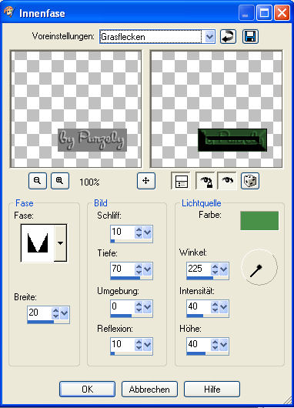The width and height of the screenshot is (294, 408).
Task: Toggle the auto proof eye-with-lock icon
Action: pyautogui.click(x=205, y=181)
